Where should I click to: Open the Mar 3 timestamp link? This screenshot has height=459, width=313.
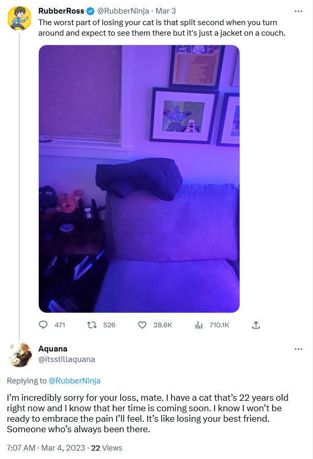[166, 11]
